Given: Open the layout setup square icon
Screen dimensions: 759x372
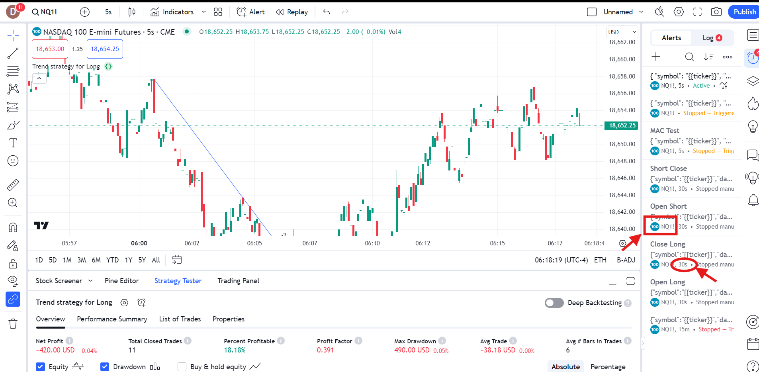Looking at the screenshot, I should (x=592, y=12).
